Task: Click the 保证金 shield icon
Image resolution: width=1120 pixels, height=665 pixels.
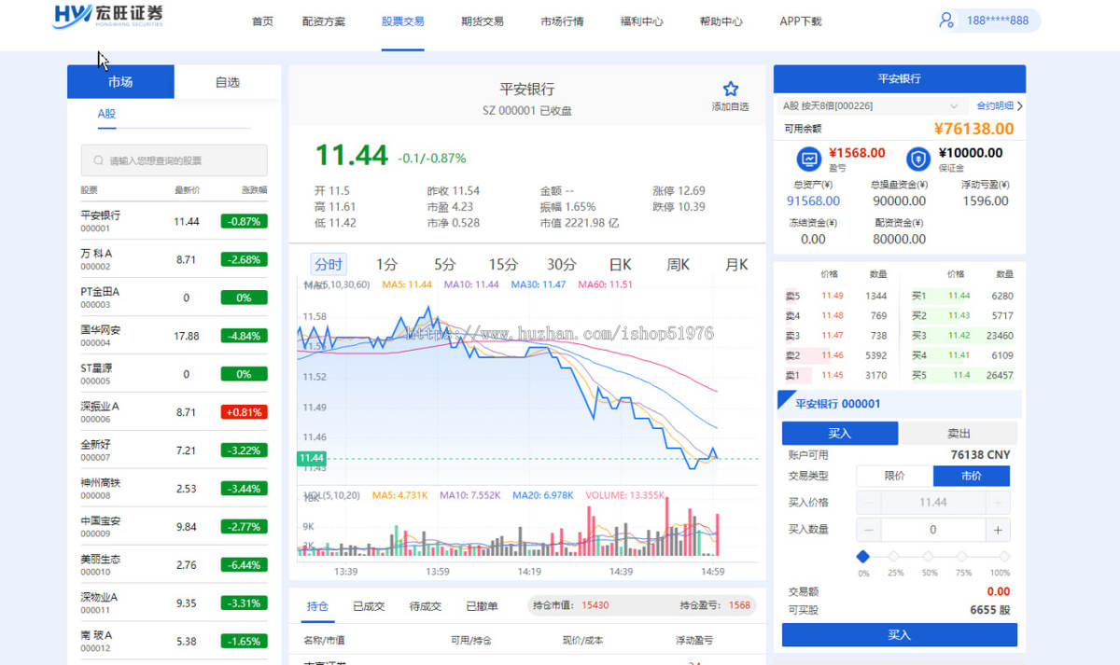Action: 918,159
